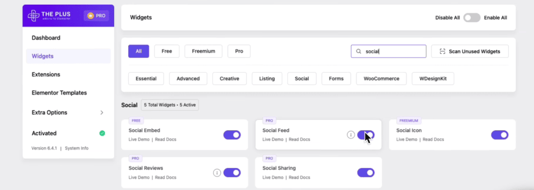Click Activated status item

point(68,133)
